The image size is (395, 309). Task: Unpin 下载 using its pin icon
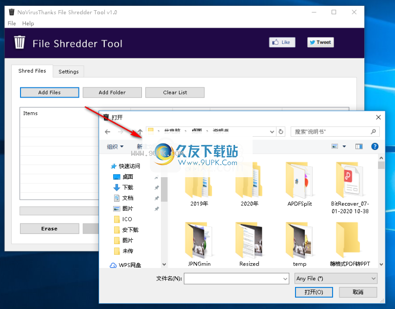click(157, 187)
